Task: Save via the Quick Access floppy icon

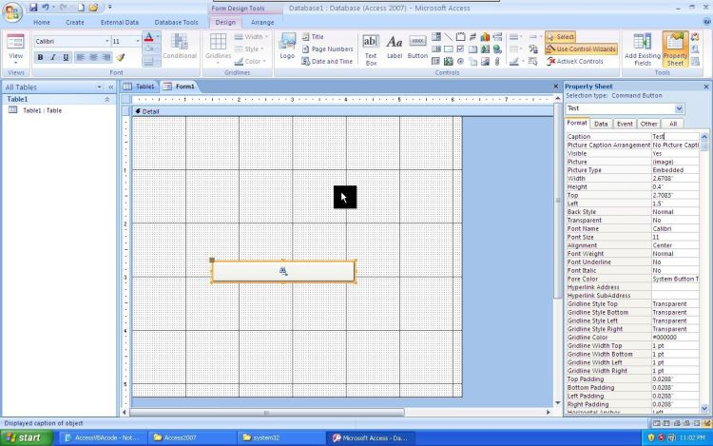Action: click(x=33, y=8)
